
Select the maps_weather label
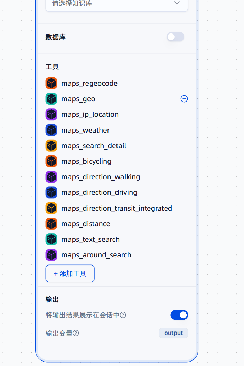(85, 130)
